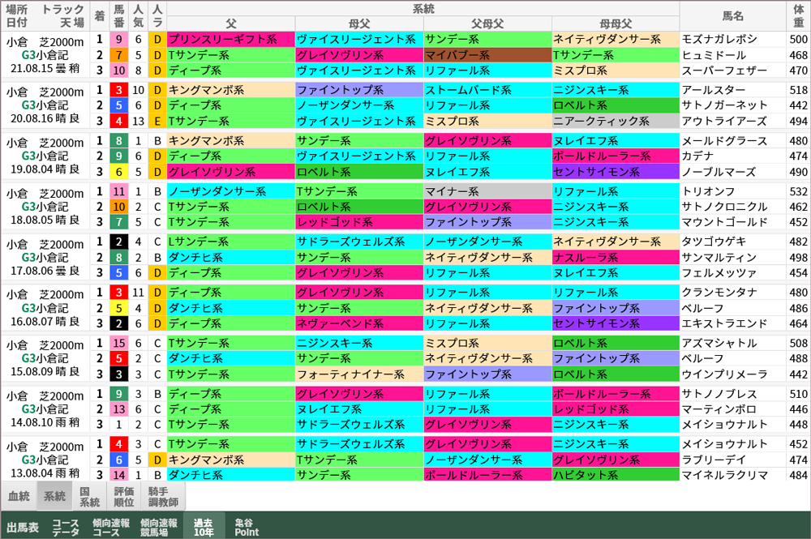Click horse name サトノガーネット
This screenshot has height=539, width=811.
coord(724,105)
